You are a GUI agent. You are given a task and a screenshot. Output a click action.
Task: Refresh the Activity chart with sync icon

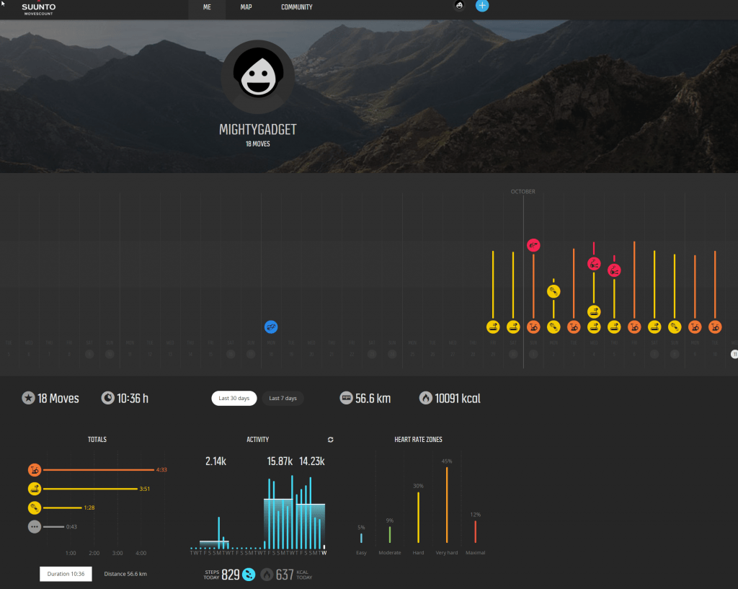[x=331, y=439]
